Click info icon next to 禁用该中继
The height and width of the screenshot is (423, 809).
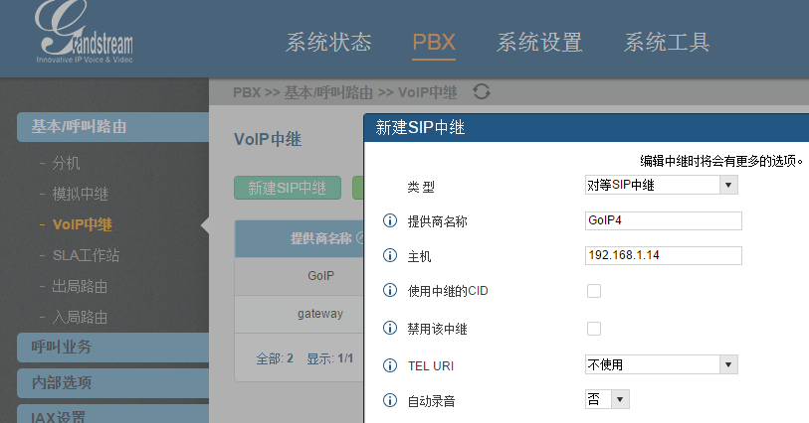390,328
